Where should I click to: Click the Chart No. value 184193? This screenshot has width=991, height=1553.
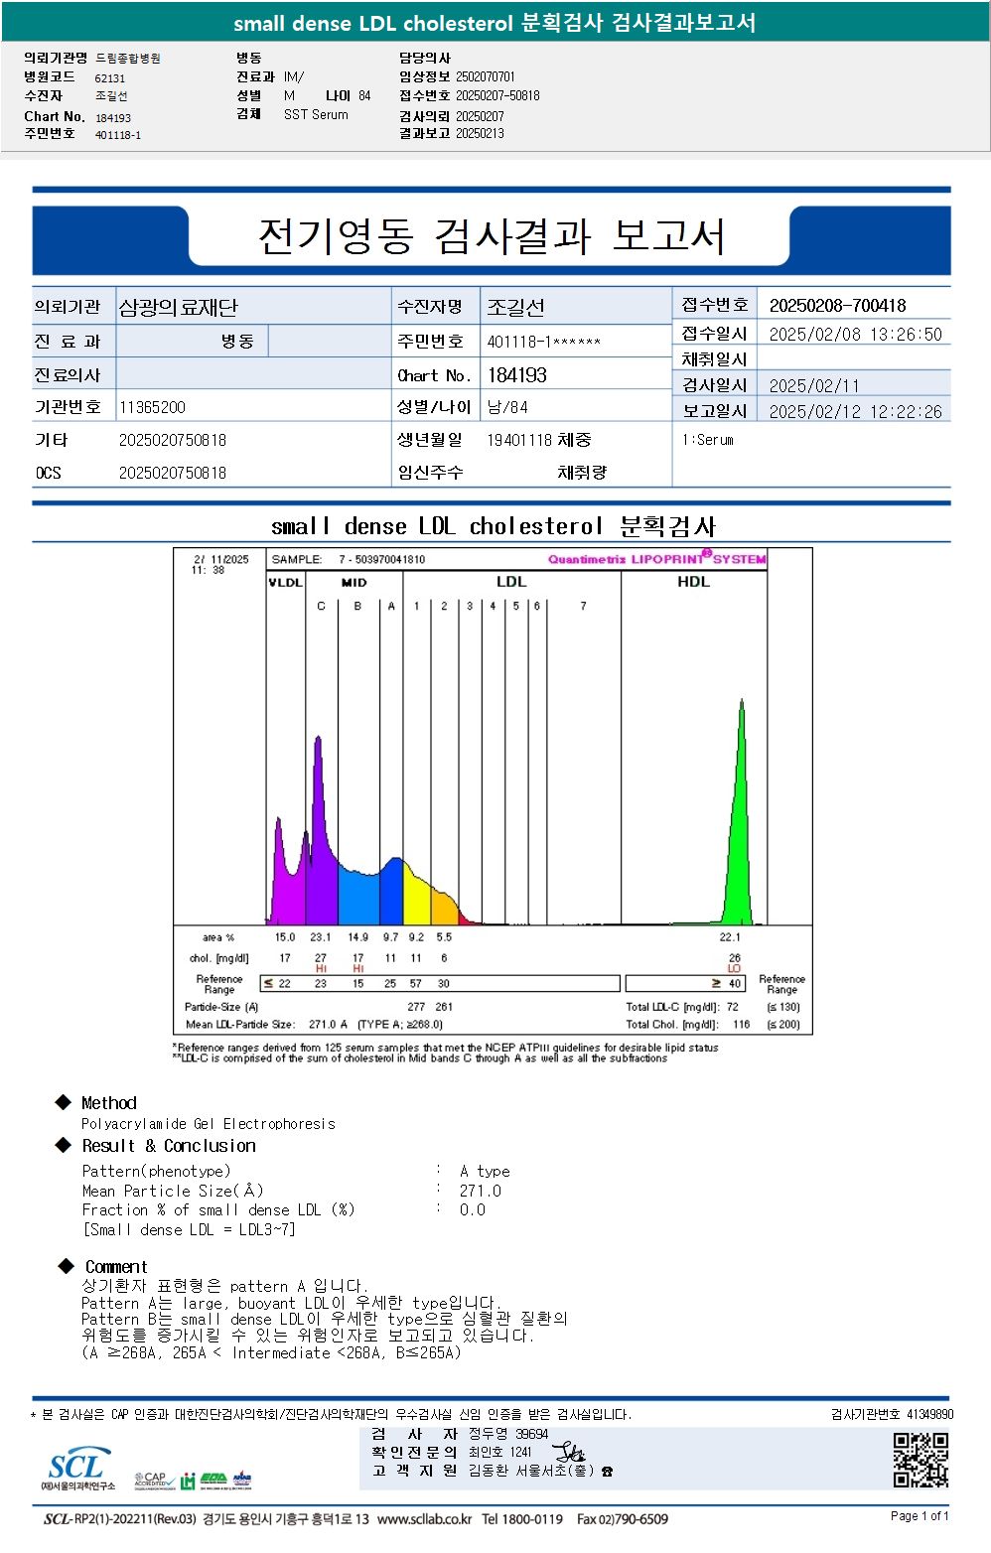[x=516, y=375]
